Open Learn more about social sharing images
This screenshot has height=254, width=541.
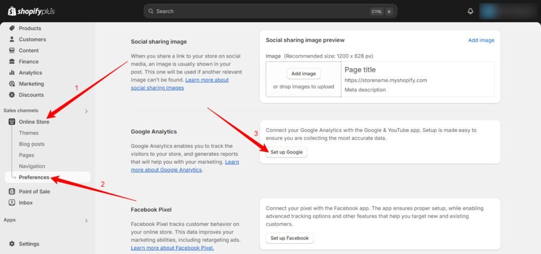point(180,84)
